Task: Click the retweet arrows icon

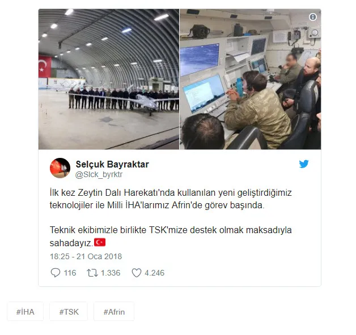Action: point(92,273)
